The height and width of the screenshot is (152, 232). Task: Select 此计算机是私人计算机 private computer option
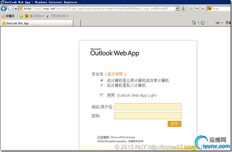pyautogui.click(x=102, y=86)
